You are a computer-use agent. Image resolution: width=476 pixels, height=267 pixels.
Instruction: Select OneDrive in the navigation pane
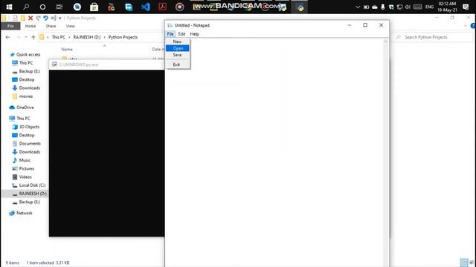tap(25, 107)
